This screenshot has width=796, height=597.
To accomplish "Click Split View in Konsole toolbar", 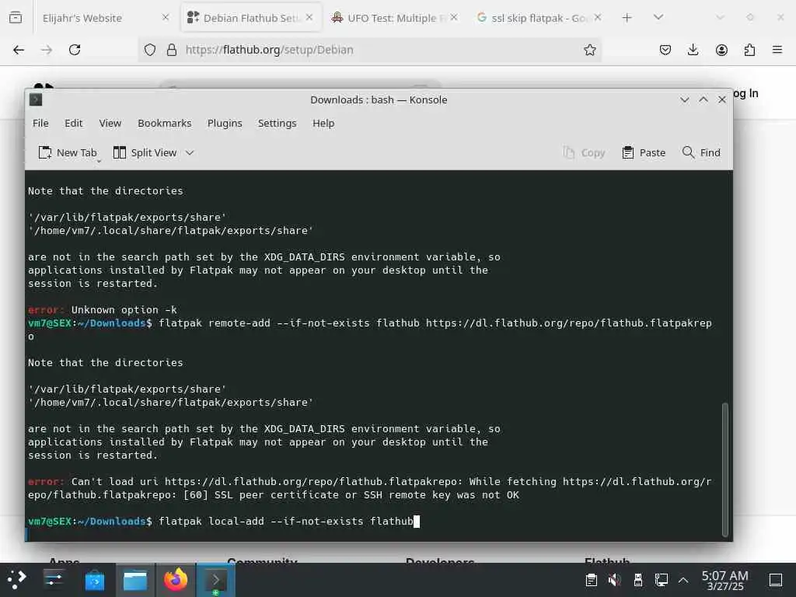I will [x=145, y=153].
